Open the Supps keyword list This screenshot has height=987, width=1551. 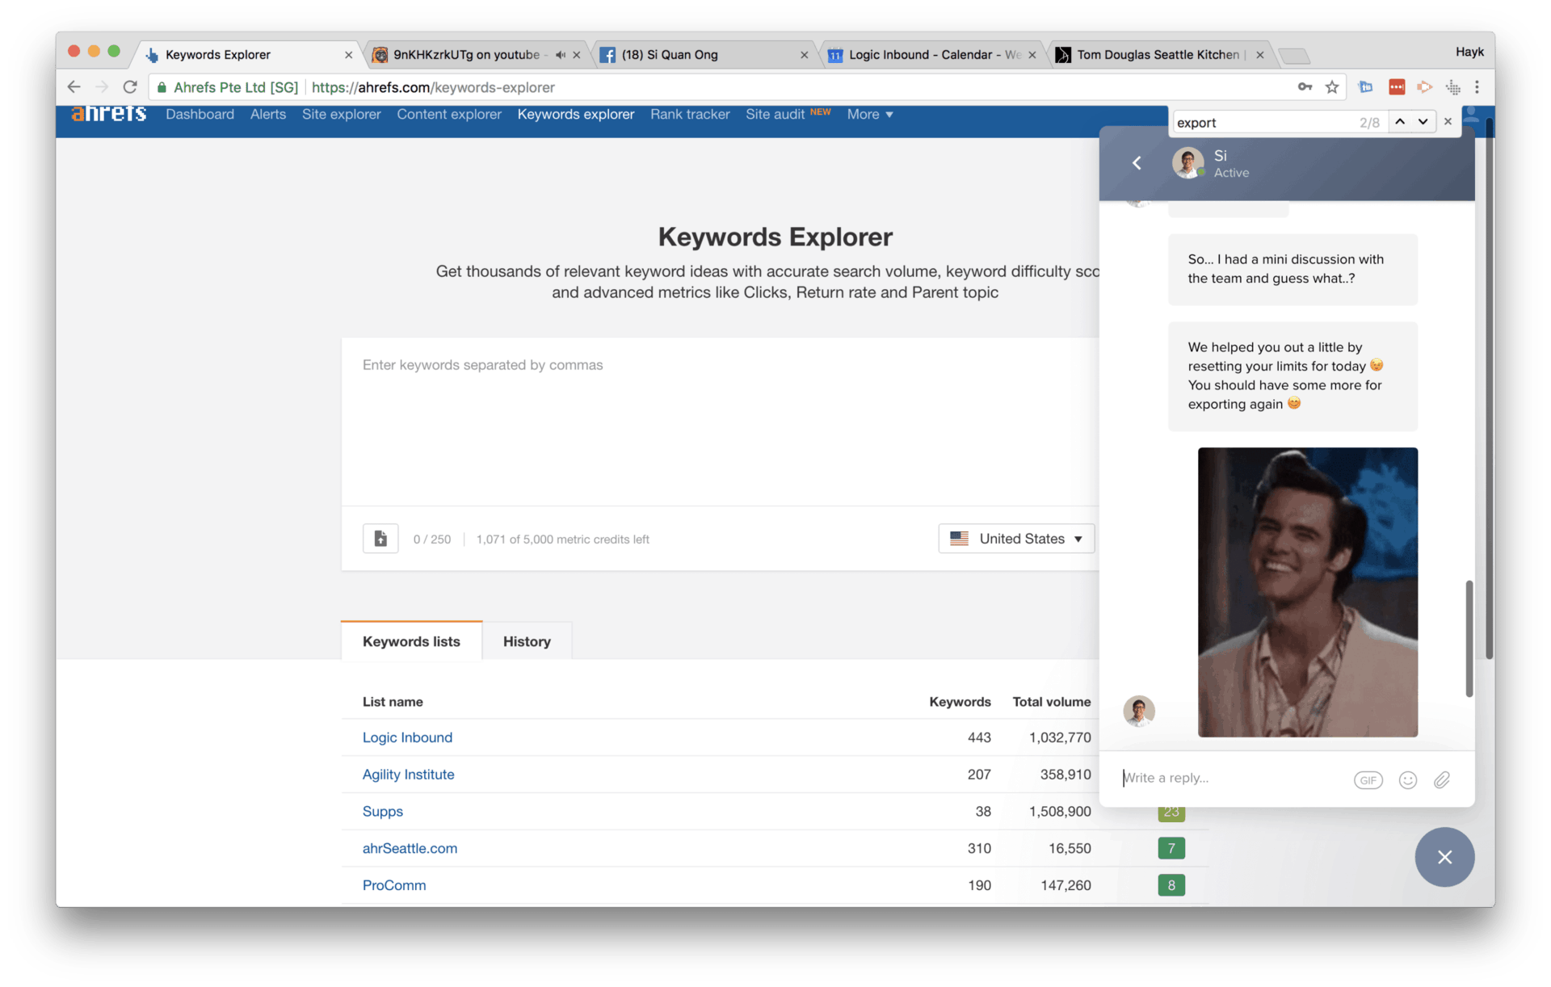[382, 811]
